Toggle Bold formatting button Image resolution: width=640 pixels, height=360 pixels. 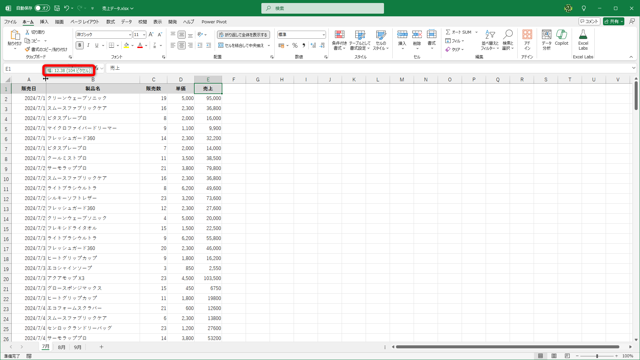coord(80,45)
